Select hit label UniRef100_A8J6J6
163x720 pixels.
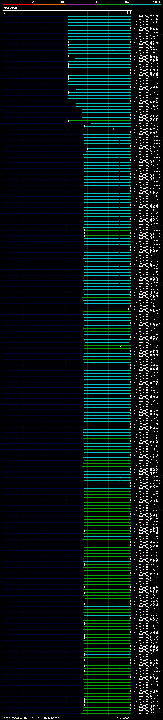point(146,121)
